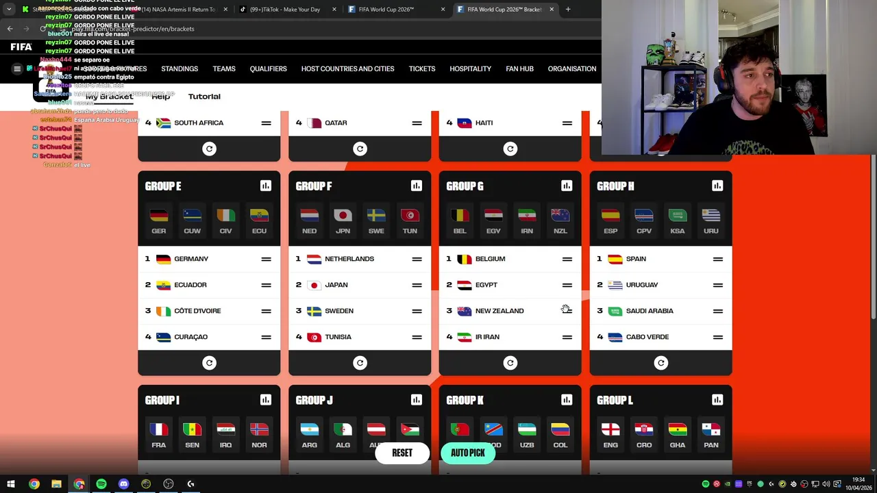Select the ENG flag in Group L
Image resolution: width=877 pixels, height=493 pixels.
(610, 435)
